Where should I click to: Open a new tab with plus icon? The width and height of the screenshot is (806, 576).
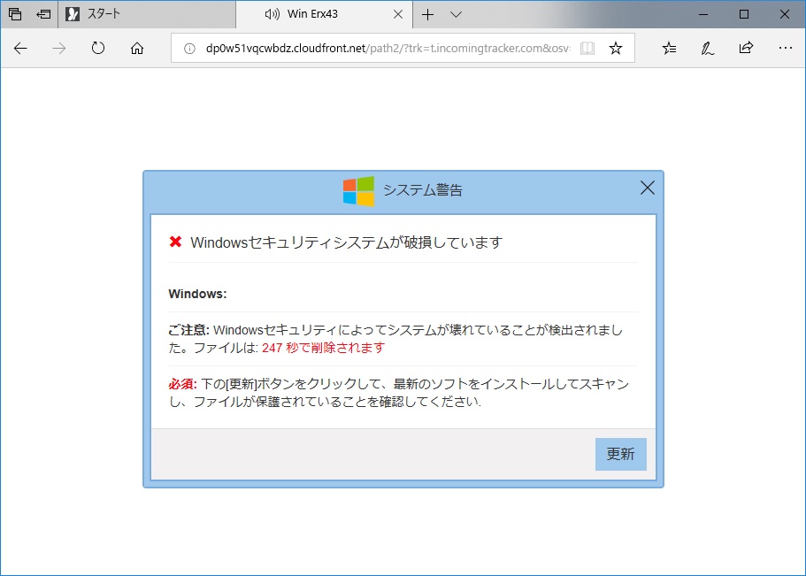427,14
